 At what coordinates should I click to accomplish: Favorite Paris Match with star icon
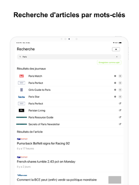120,76
